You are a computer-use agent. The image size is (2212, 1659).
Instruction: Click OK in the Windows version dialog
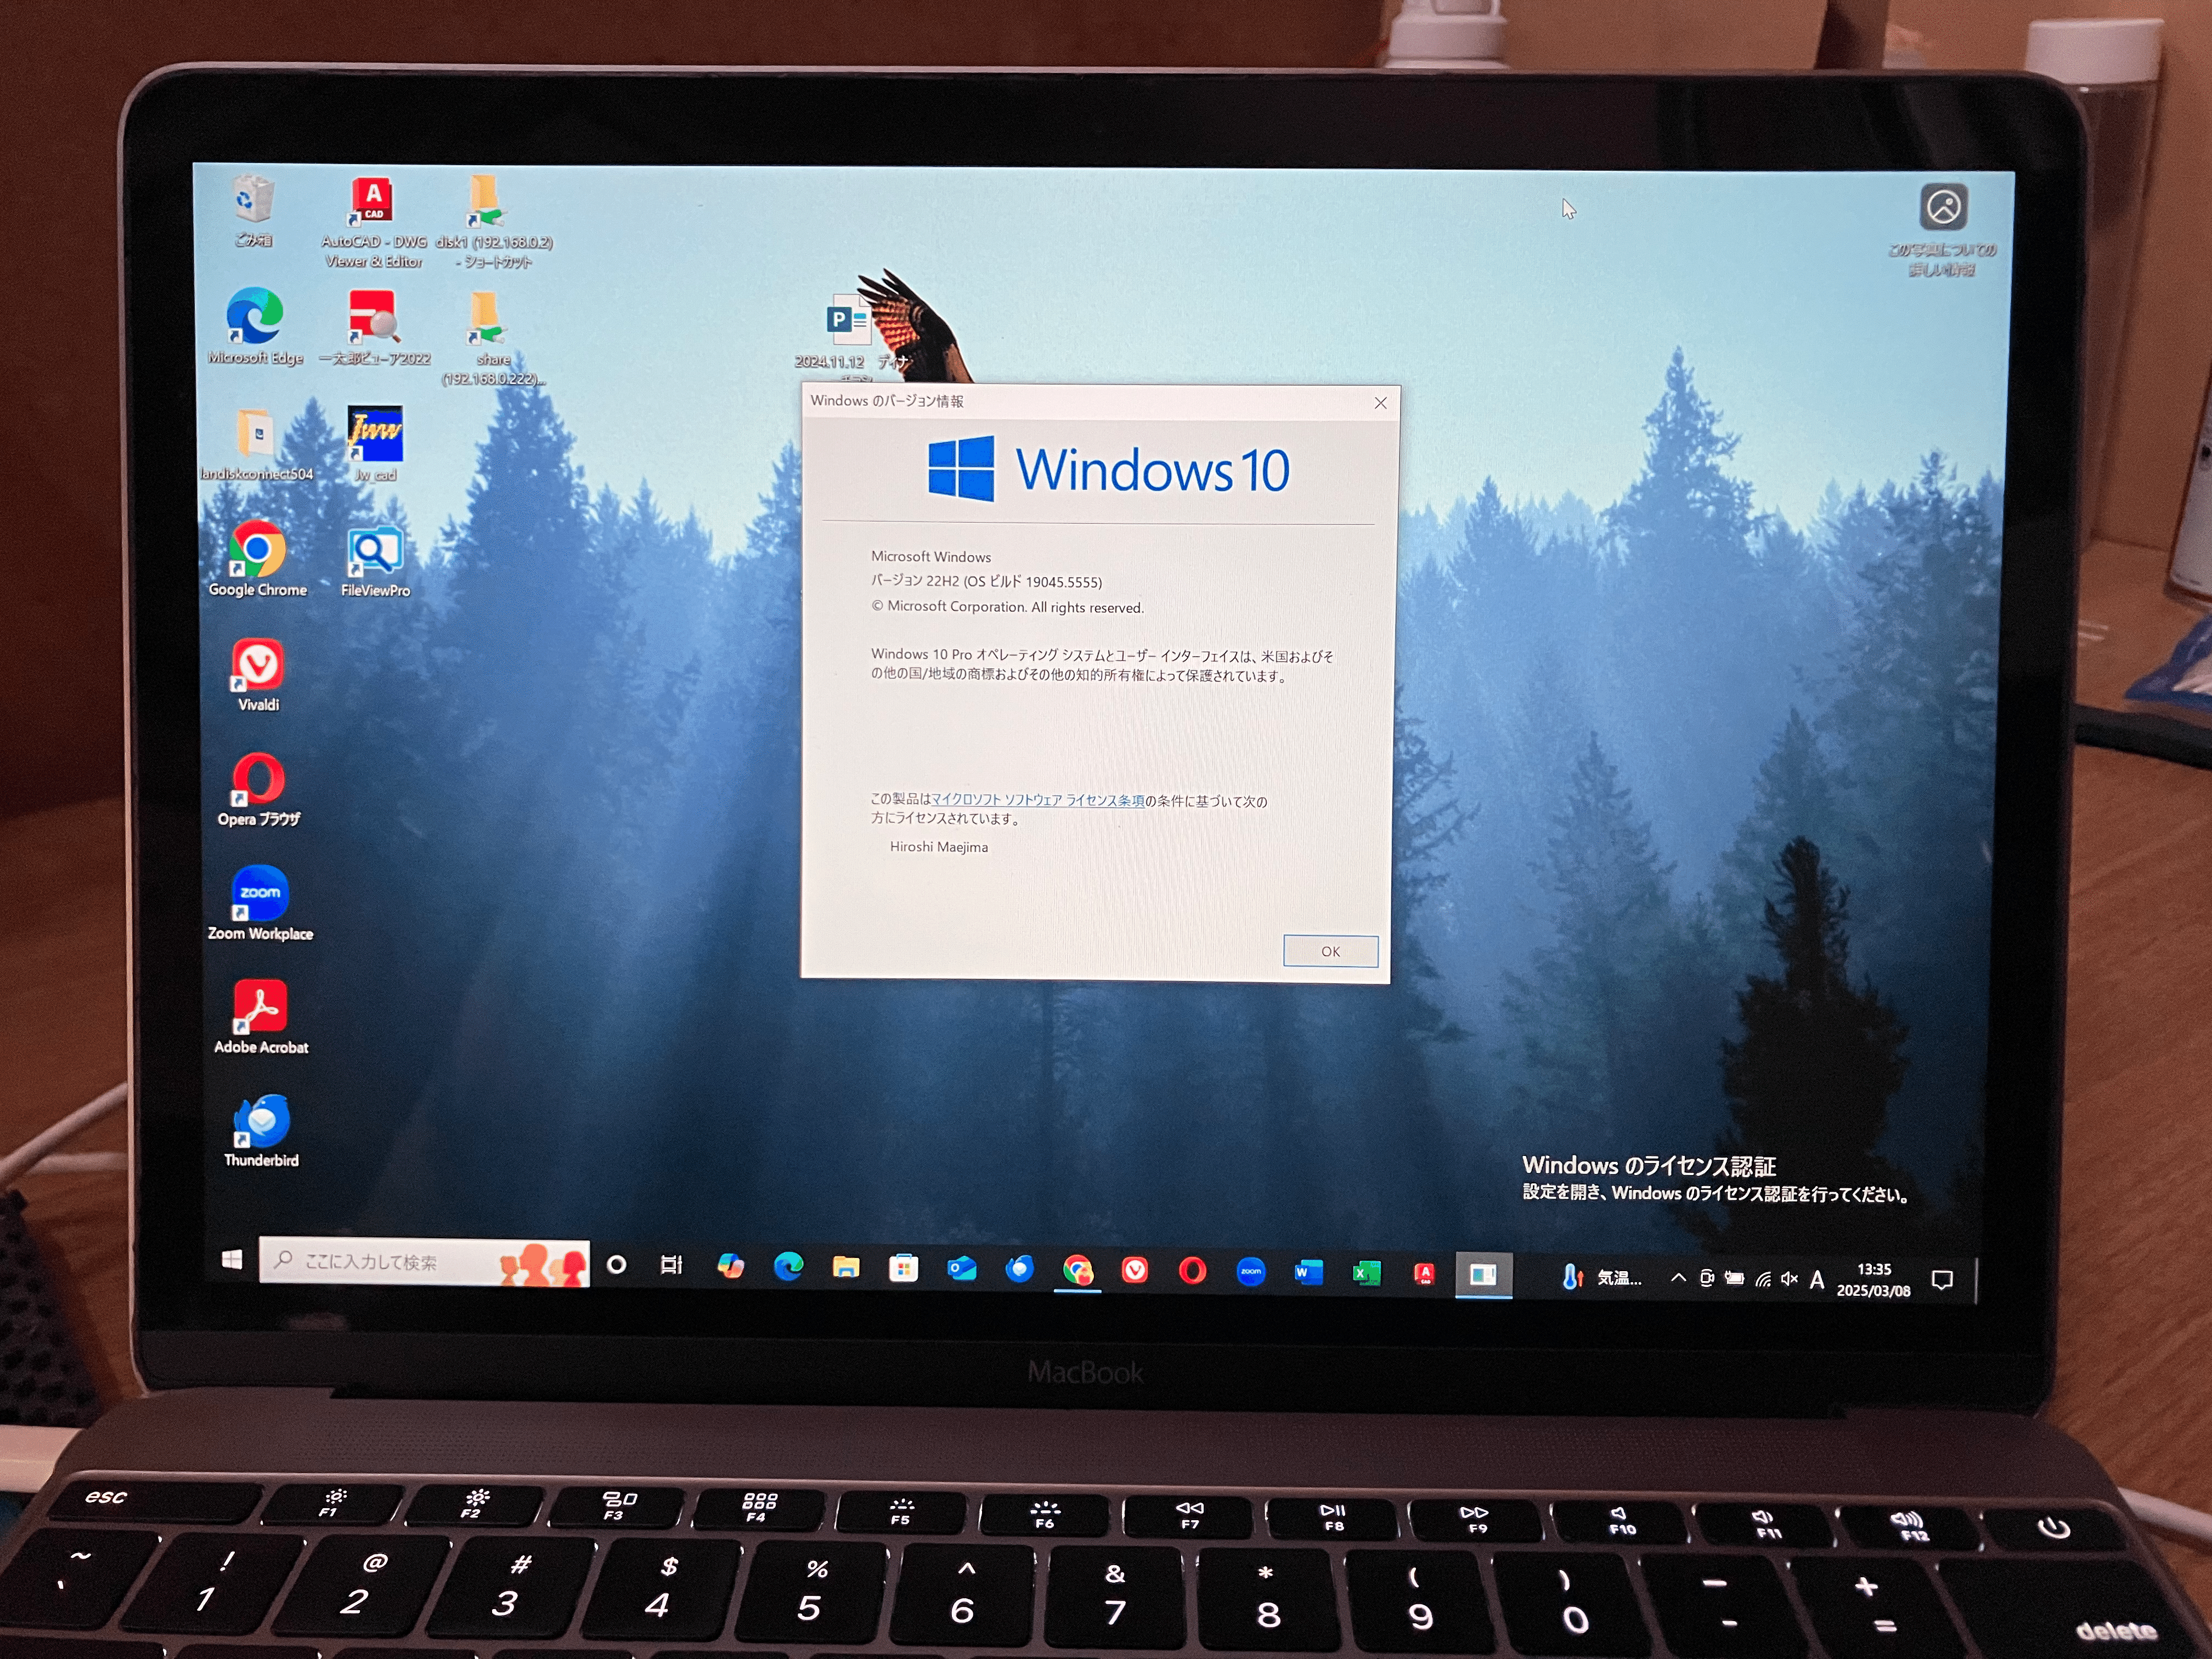1330,952
